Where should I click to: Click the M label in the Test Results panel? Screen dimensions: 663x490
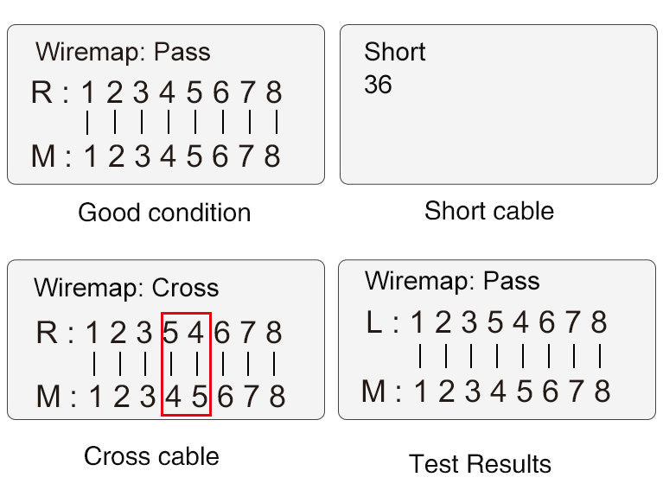(373, 391)
